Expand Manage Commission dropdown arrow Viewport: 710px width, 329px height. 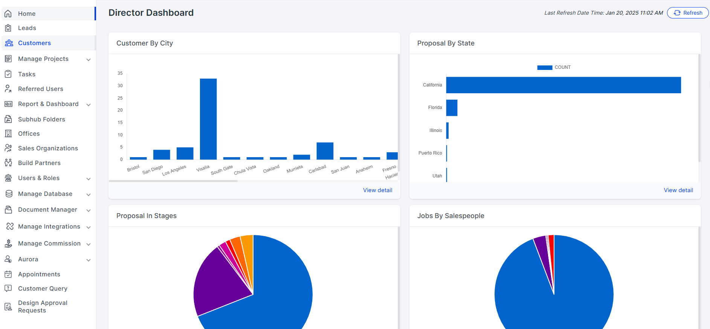click(x=89, y=244)
